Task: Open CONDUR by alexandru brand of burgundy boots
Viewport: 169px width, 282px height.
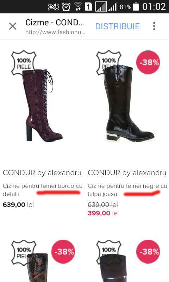Action: (42, 173)
